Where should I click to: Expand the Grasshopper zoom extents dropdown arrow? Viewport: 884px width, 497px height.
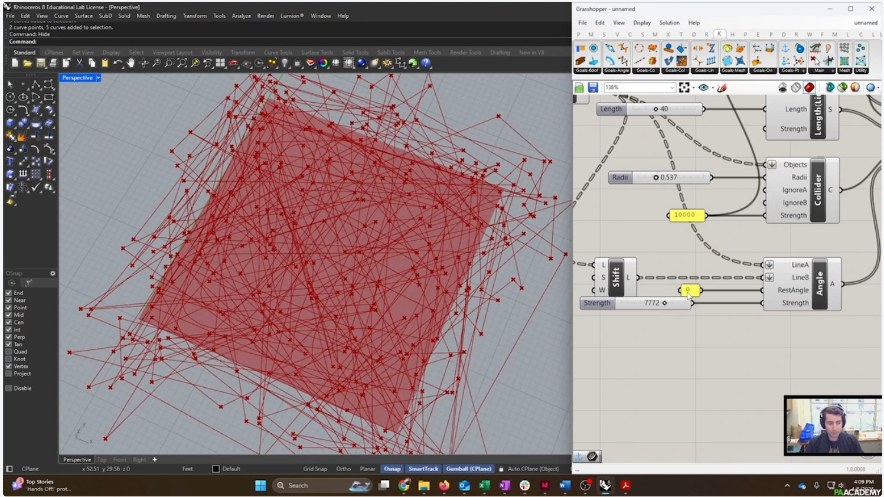coord(693,87)
